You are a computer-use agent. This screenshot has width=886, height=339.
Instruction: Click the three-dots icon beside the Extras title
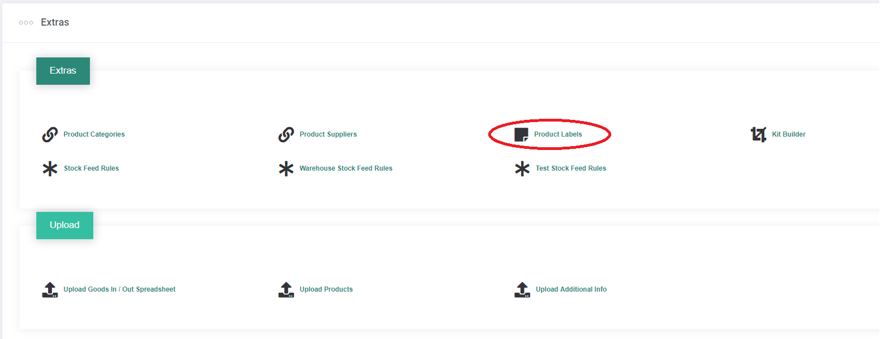[x=26, y=23]
